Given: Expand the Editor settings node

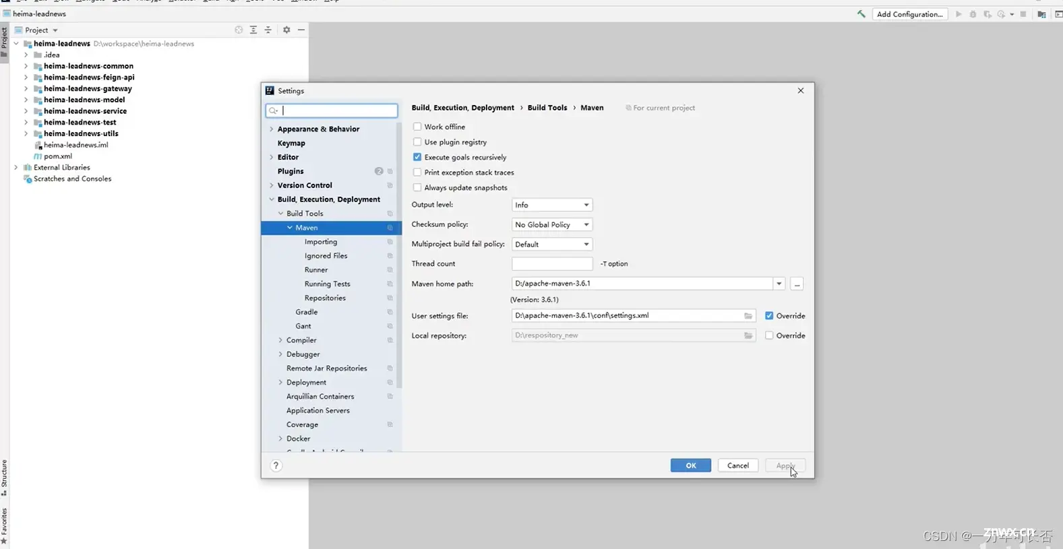Looking at the screenshot, I should click(272, 157).
